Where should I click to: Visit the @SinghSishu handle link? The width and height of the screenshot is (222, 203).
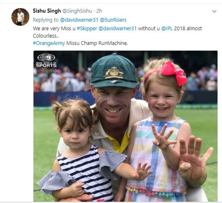77,11
